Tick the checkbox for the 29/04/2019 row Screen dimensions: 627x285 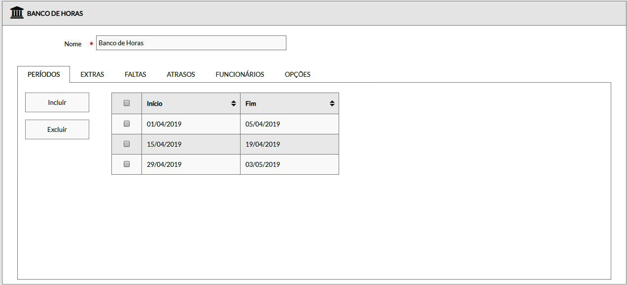pyautogui.click(x=127, y=164)
